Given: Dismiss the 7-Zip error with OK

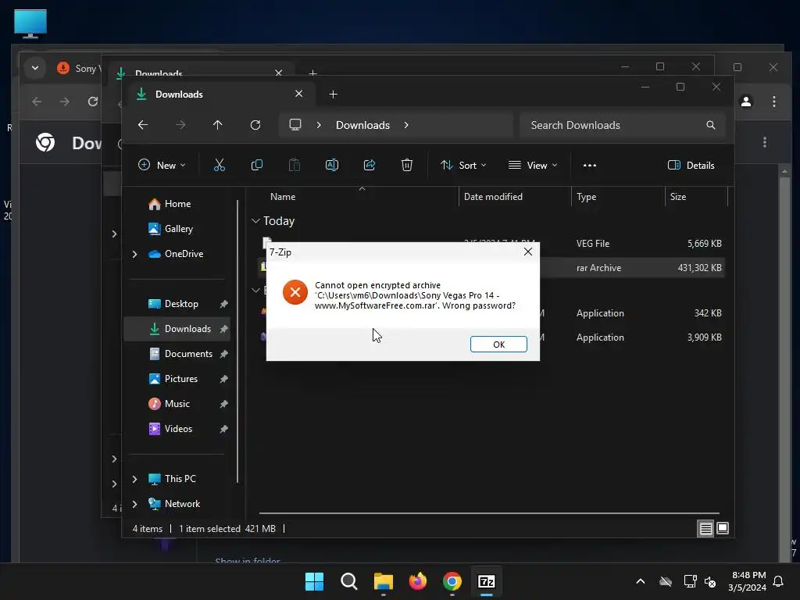Looking at the screenshot, I should (x=498, y=345).
